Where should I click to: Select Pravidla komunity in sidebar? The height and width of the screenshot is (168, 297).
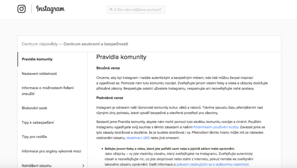point(37,59)
